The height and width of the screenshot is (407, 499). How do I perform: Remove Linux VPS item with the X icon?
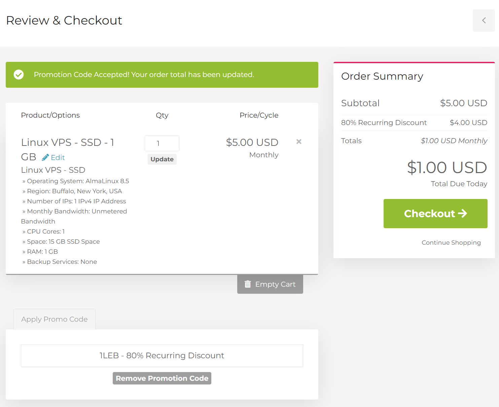299,141
